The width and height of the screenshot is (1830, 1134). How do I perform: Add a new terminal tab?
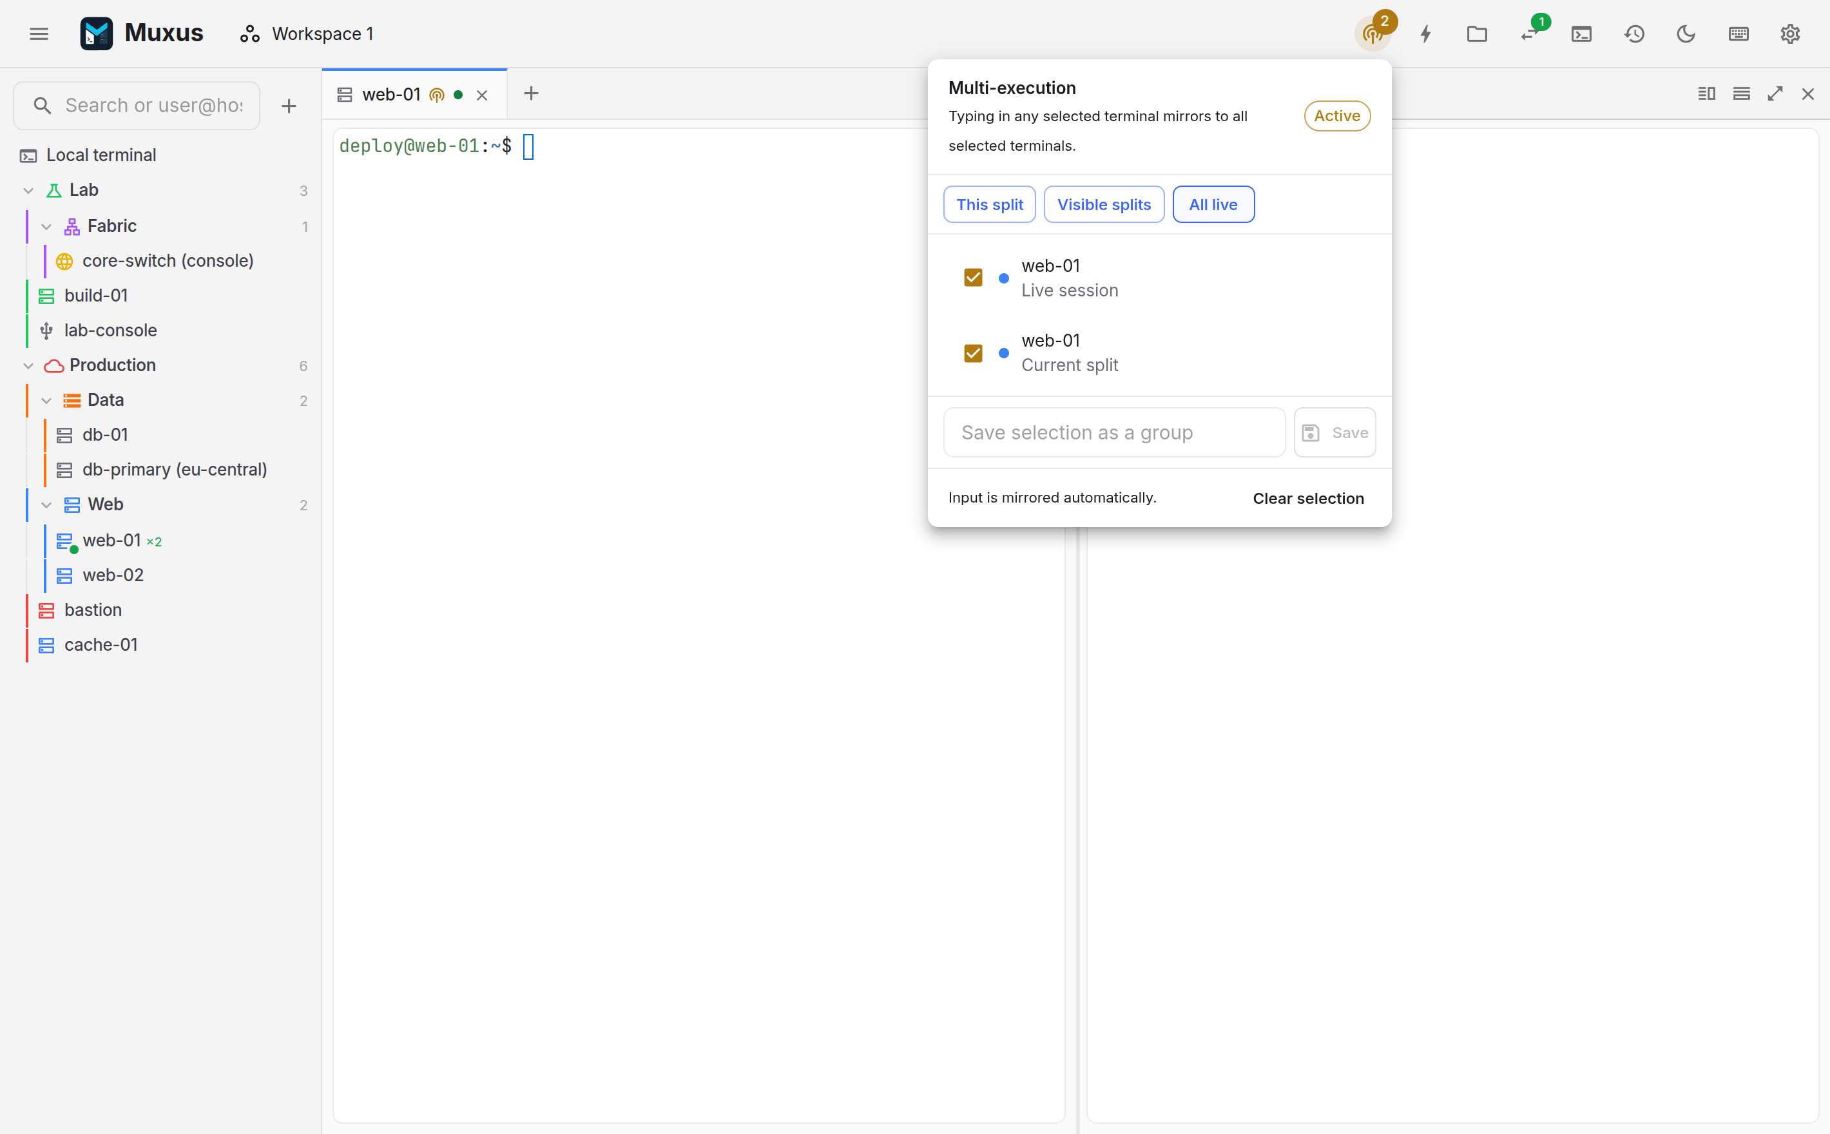point(531,94)
